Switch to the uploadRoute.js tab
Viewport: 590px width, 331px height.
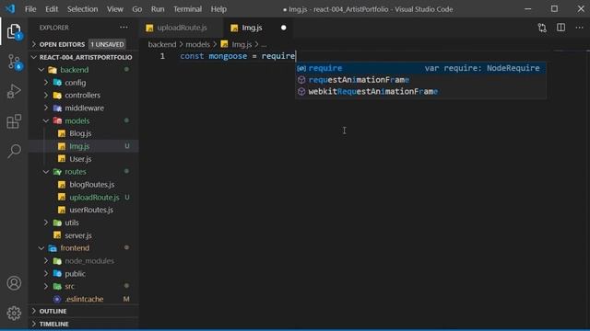(182, 28)
